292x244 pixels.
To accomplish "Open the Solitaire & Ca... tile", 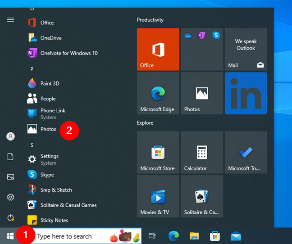I will pyautogui.click(x=202, y=196).
